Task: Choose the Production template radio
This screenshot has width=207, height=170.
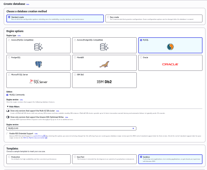Action: (x=9, y=157)
